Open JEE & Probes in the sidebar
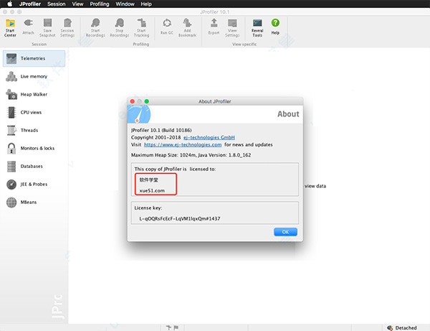This screenshot has width=430, height=331. (x=34, y=185)
